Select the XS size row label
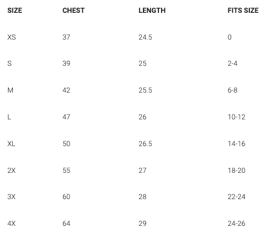This screenshot has height=235, width=267. coord(12,37)
